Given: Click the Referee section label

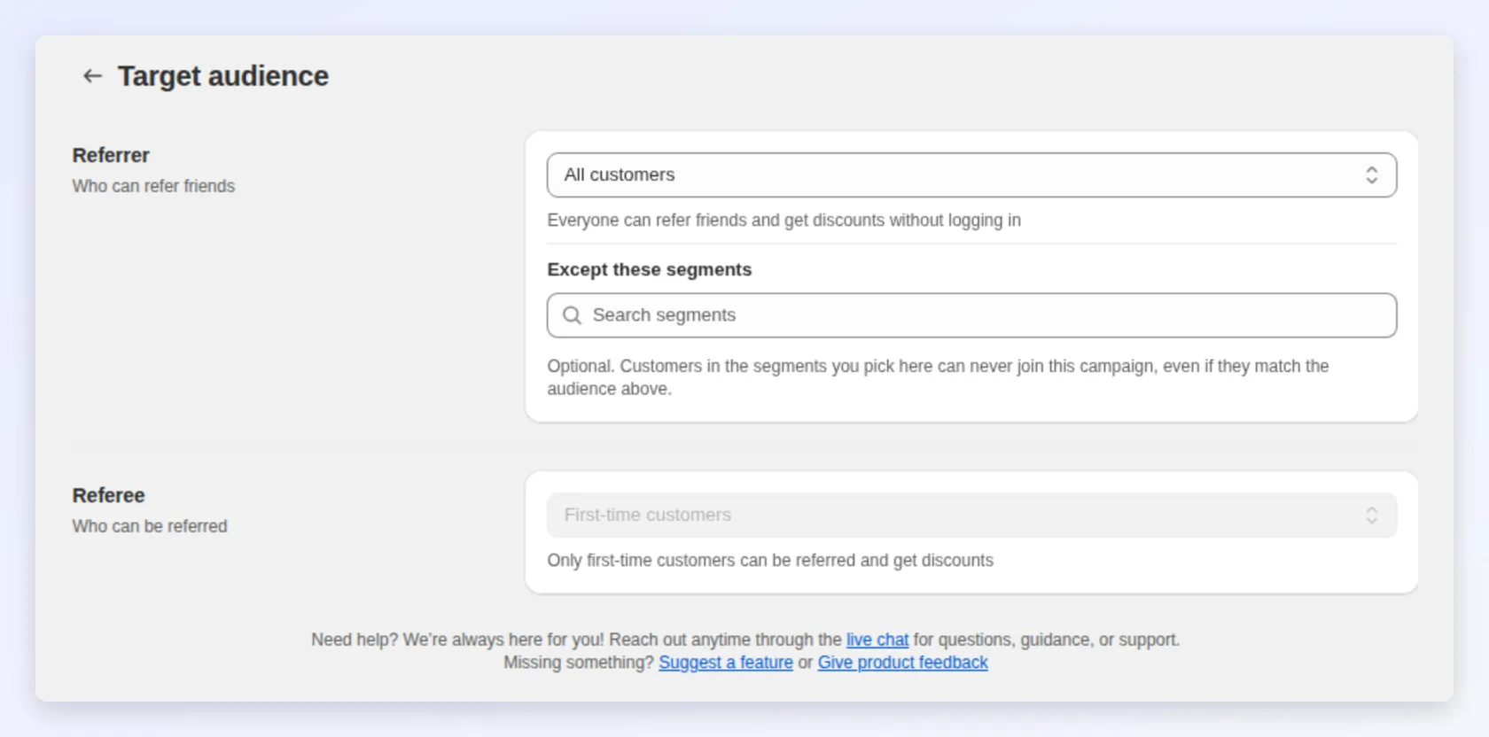Looking at the screenshot, I should (108, 495).
